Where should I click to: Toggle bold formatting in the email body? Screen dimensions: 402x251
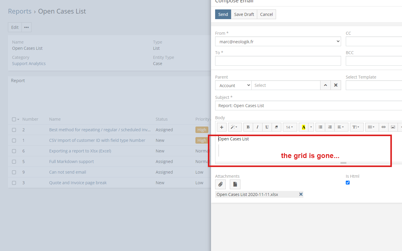click(248, 127)
